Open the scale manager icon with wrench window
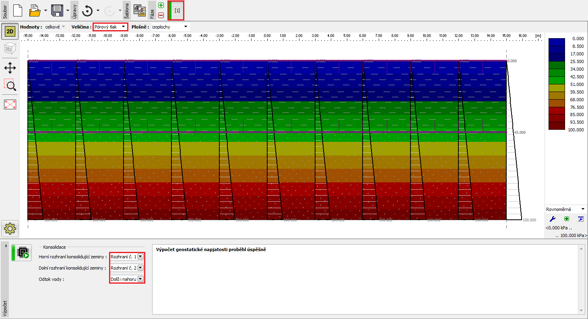Screen dimensions: 588x319 coord(580,219)
